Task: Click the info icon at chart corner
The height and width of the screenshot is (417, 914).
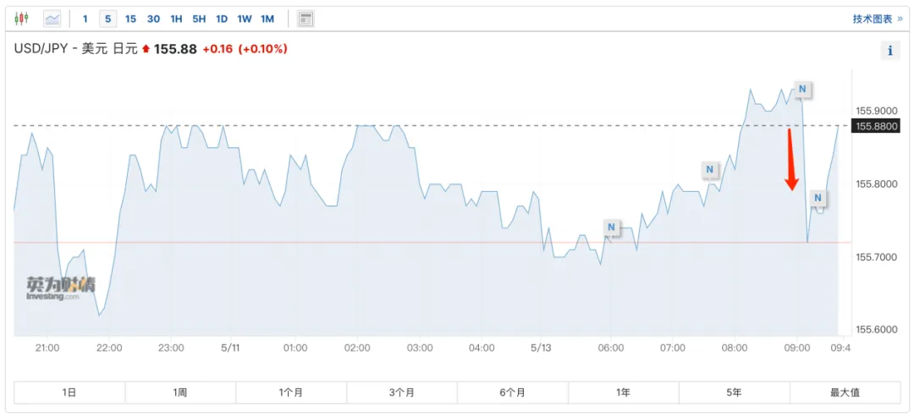Action: click(889, 51)
